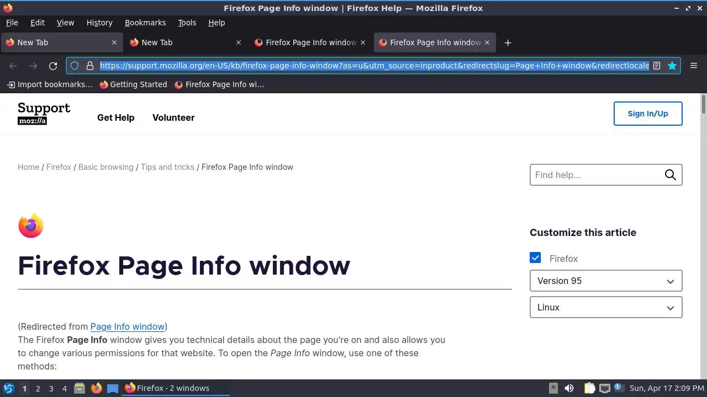Expand the Linux platform dropdown
The width and height of the screenshot is (707, 397).
pyautogui.click(x=606, y=307)
